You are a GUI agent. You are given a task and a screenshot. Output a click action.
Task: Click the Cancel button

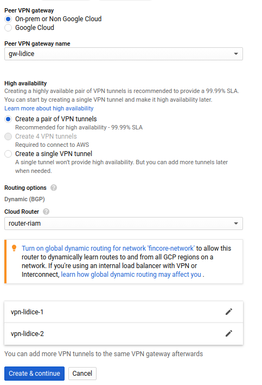(x=82, y=374)
